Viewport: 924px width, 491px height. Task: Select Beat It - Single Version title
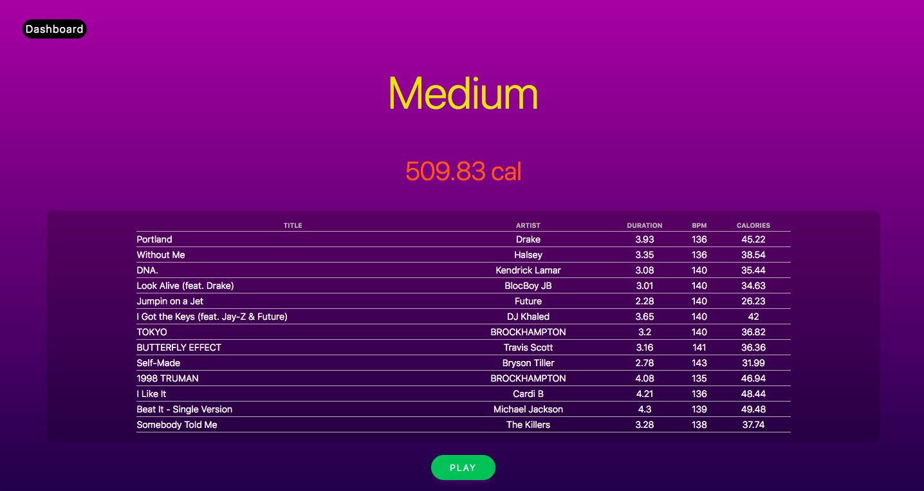point(185,409)
